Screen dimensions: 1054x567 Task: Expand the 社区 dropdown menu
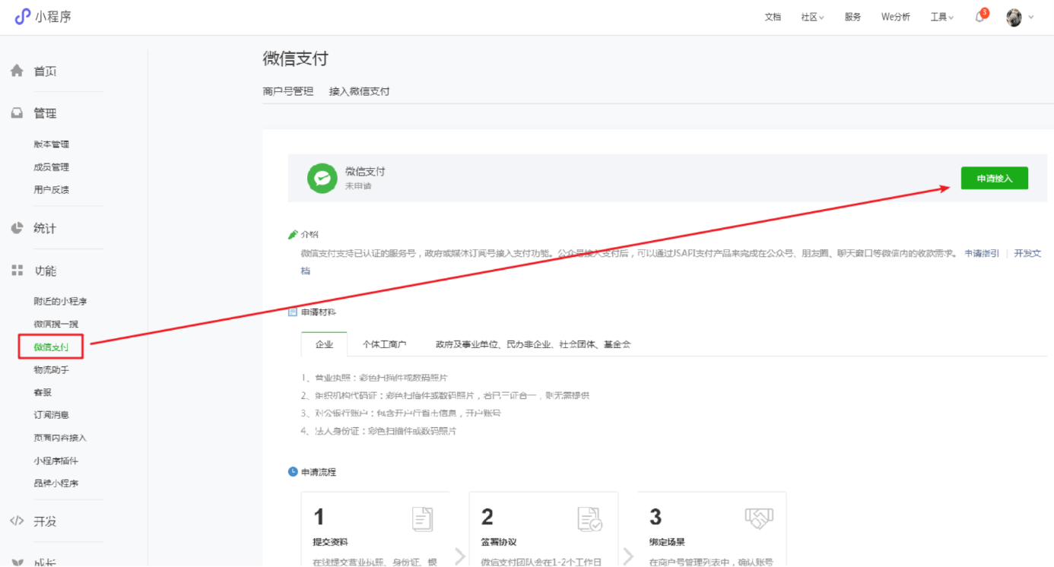point(812,17)
